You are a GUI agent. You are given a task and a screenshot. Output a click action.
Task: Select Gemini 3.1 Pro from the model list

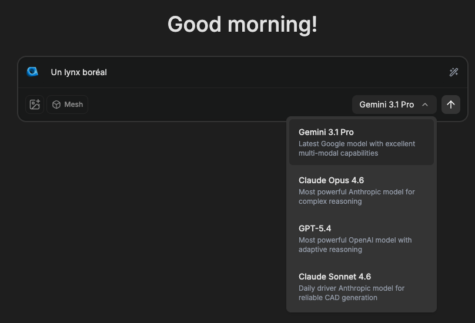coord(326,132)
